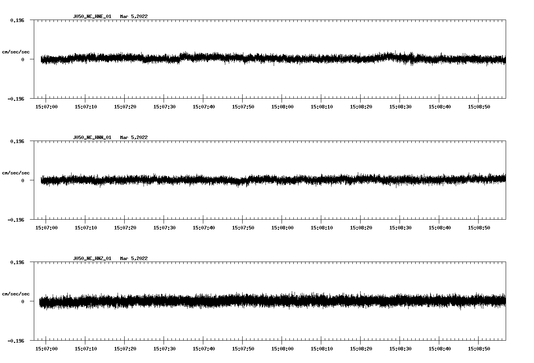Click the J050_NC_HNN_01 chart title

point(92,137)
